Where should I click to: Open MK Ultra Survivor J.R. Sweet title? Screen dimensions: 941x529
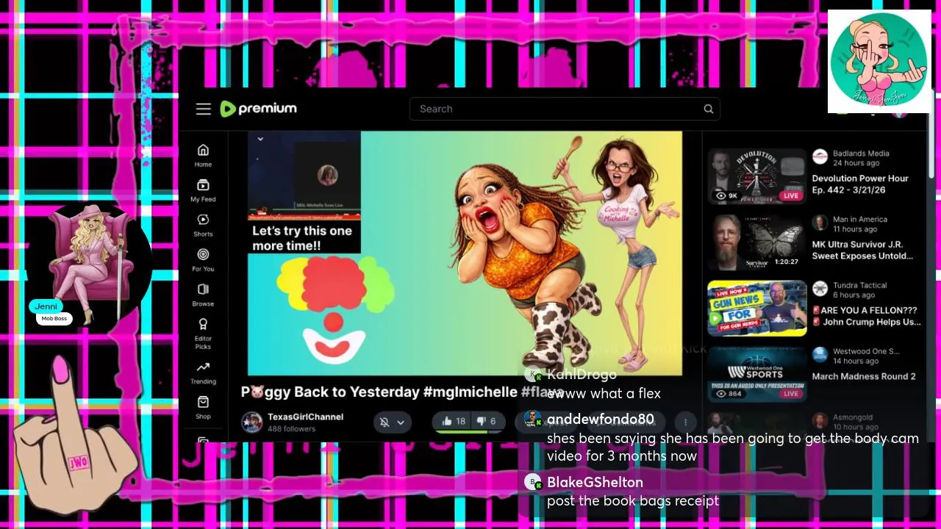[x=862, y=250]
